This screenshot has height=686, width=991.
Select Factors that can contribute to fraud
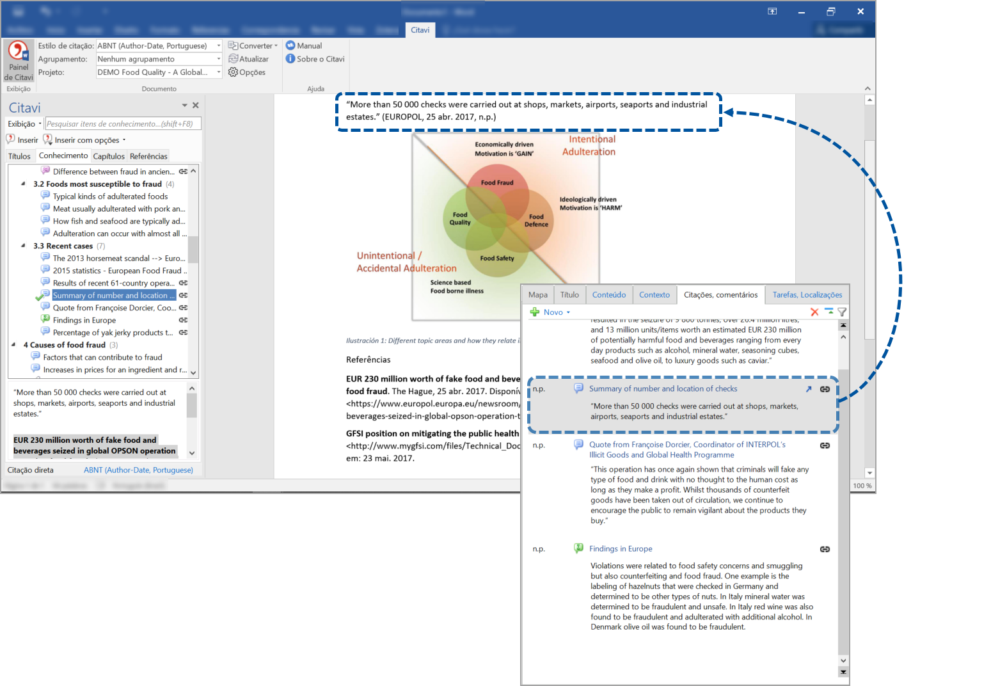point(102,357)
